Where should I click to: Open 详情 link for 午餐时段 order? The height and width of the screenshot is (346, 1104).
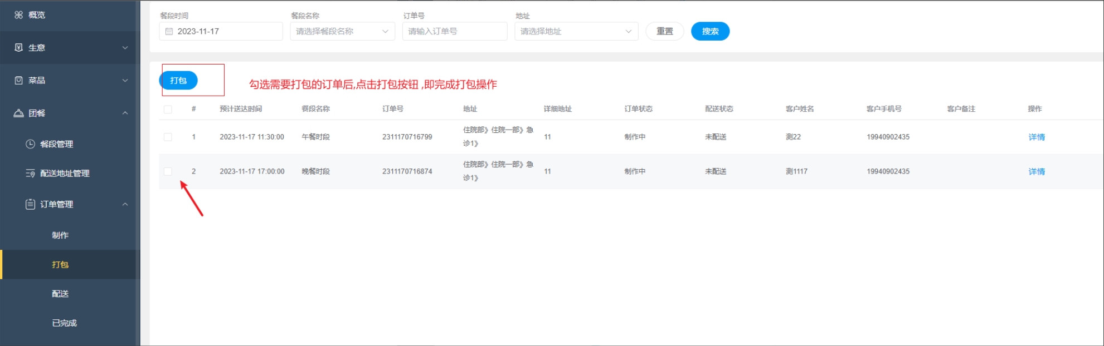(x=1036, y=137)
